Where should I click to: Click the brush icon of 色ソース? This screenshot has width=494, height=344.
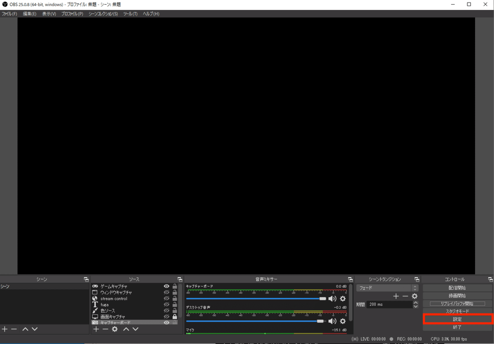click(95, 310)
